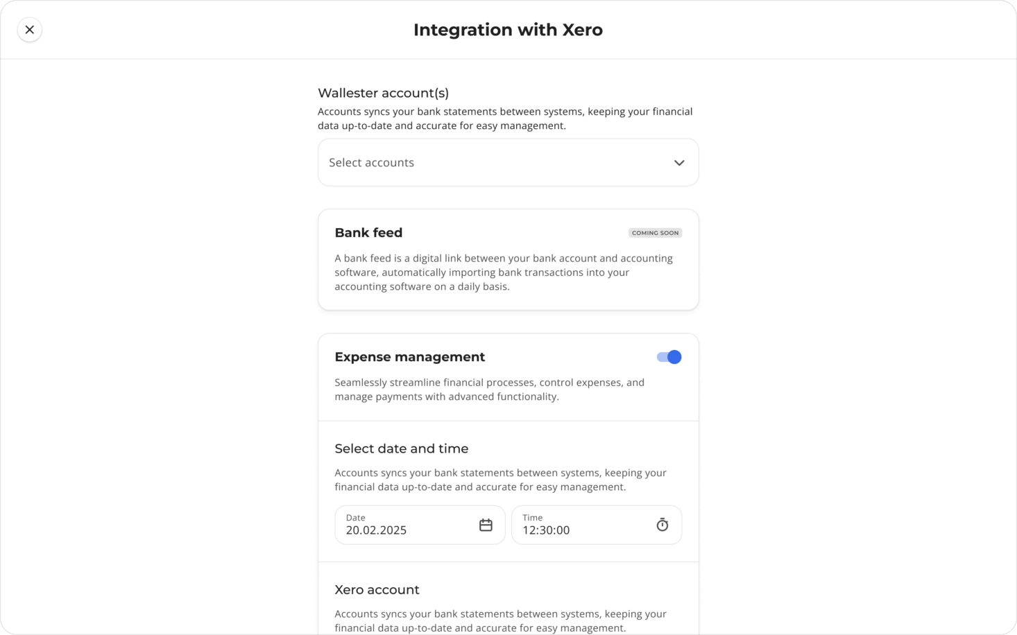Click the small Time field label
1017x635 pixels.
(532, 518)
